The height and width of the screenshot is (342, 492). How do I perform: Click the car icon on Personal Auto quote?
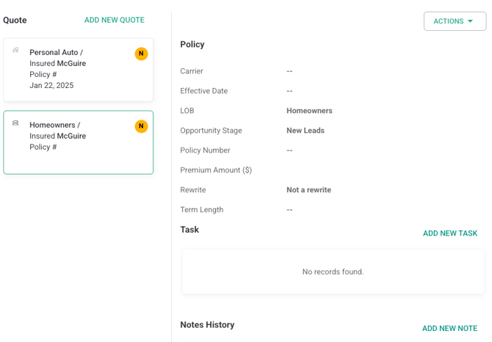click(x=15, y=51)
